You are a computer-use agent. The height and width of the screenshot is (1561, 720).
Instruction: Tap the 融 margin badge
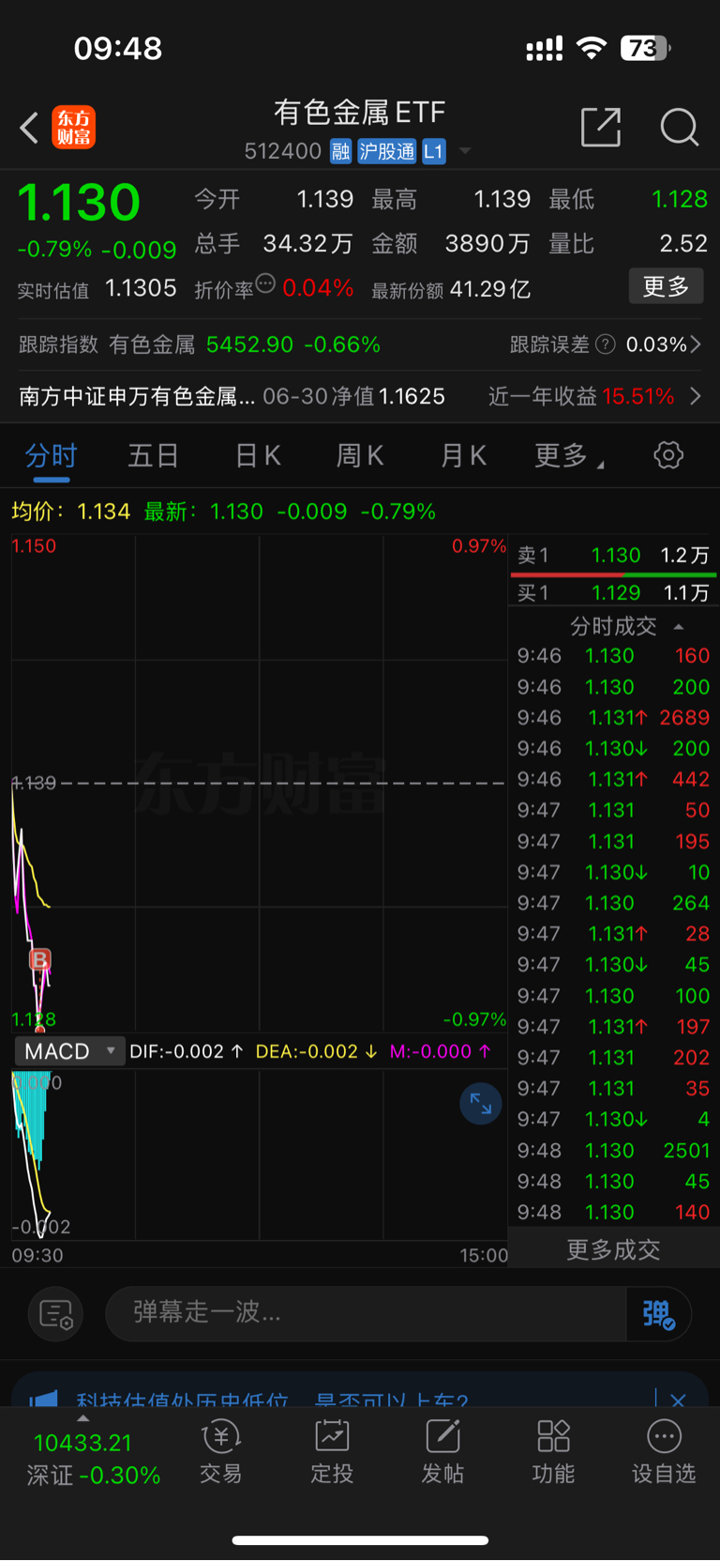(340, 152)
